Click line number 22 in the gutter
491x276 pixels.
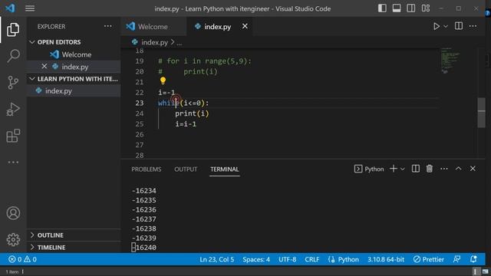[x=140, y=93]
